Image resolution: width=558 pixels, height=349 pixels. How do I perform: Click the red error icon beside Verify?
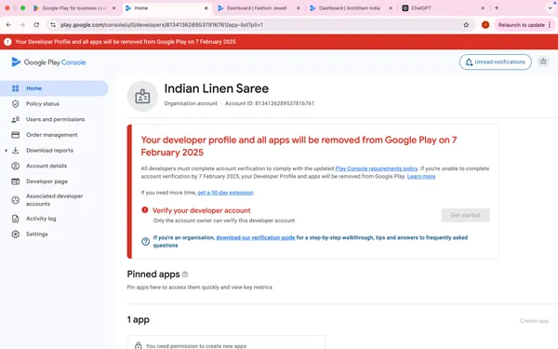[145, 209]
